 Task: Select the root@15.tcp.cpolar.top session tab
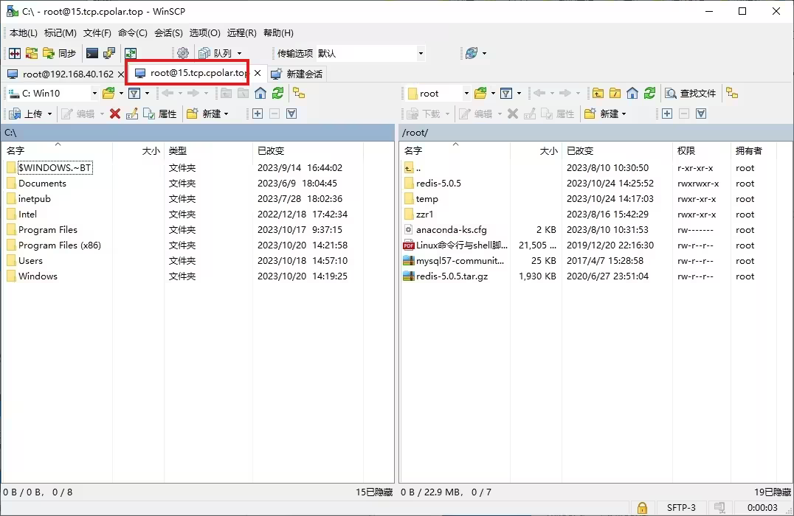tap(191, 73)
